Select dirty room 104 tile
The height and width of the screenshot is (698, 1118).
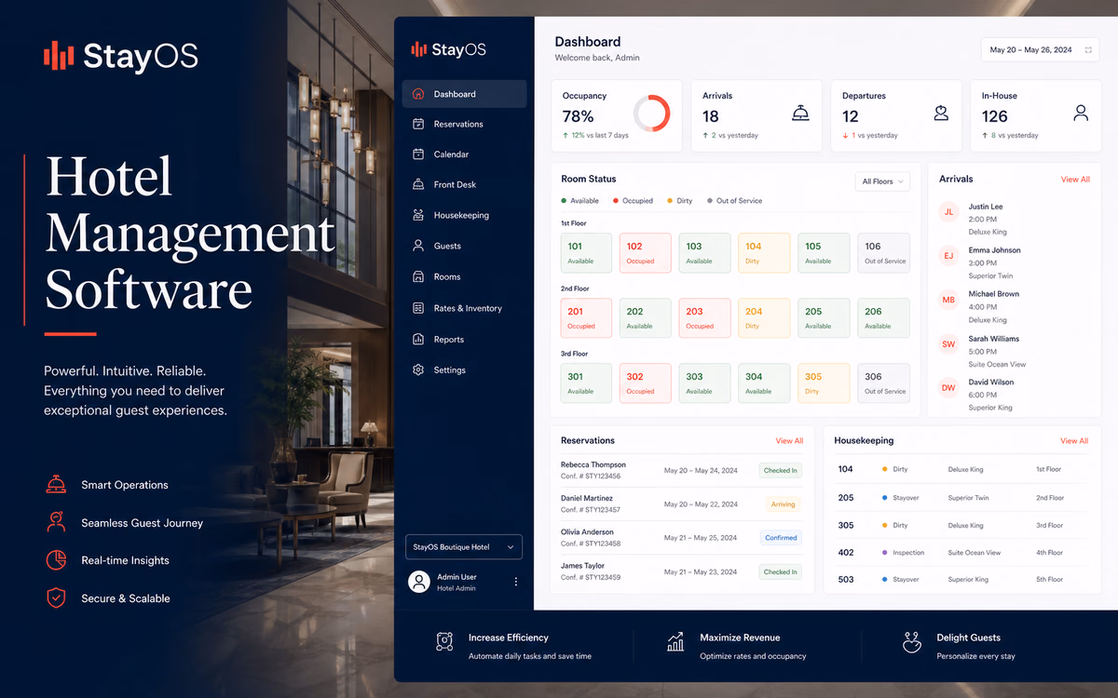click(x=764, y=253)
